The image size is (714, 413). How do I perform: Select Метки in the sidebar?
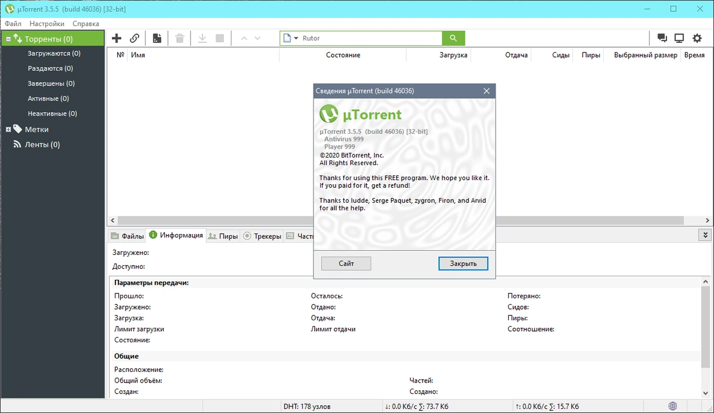pos(37,129)
